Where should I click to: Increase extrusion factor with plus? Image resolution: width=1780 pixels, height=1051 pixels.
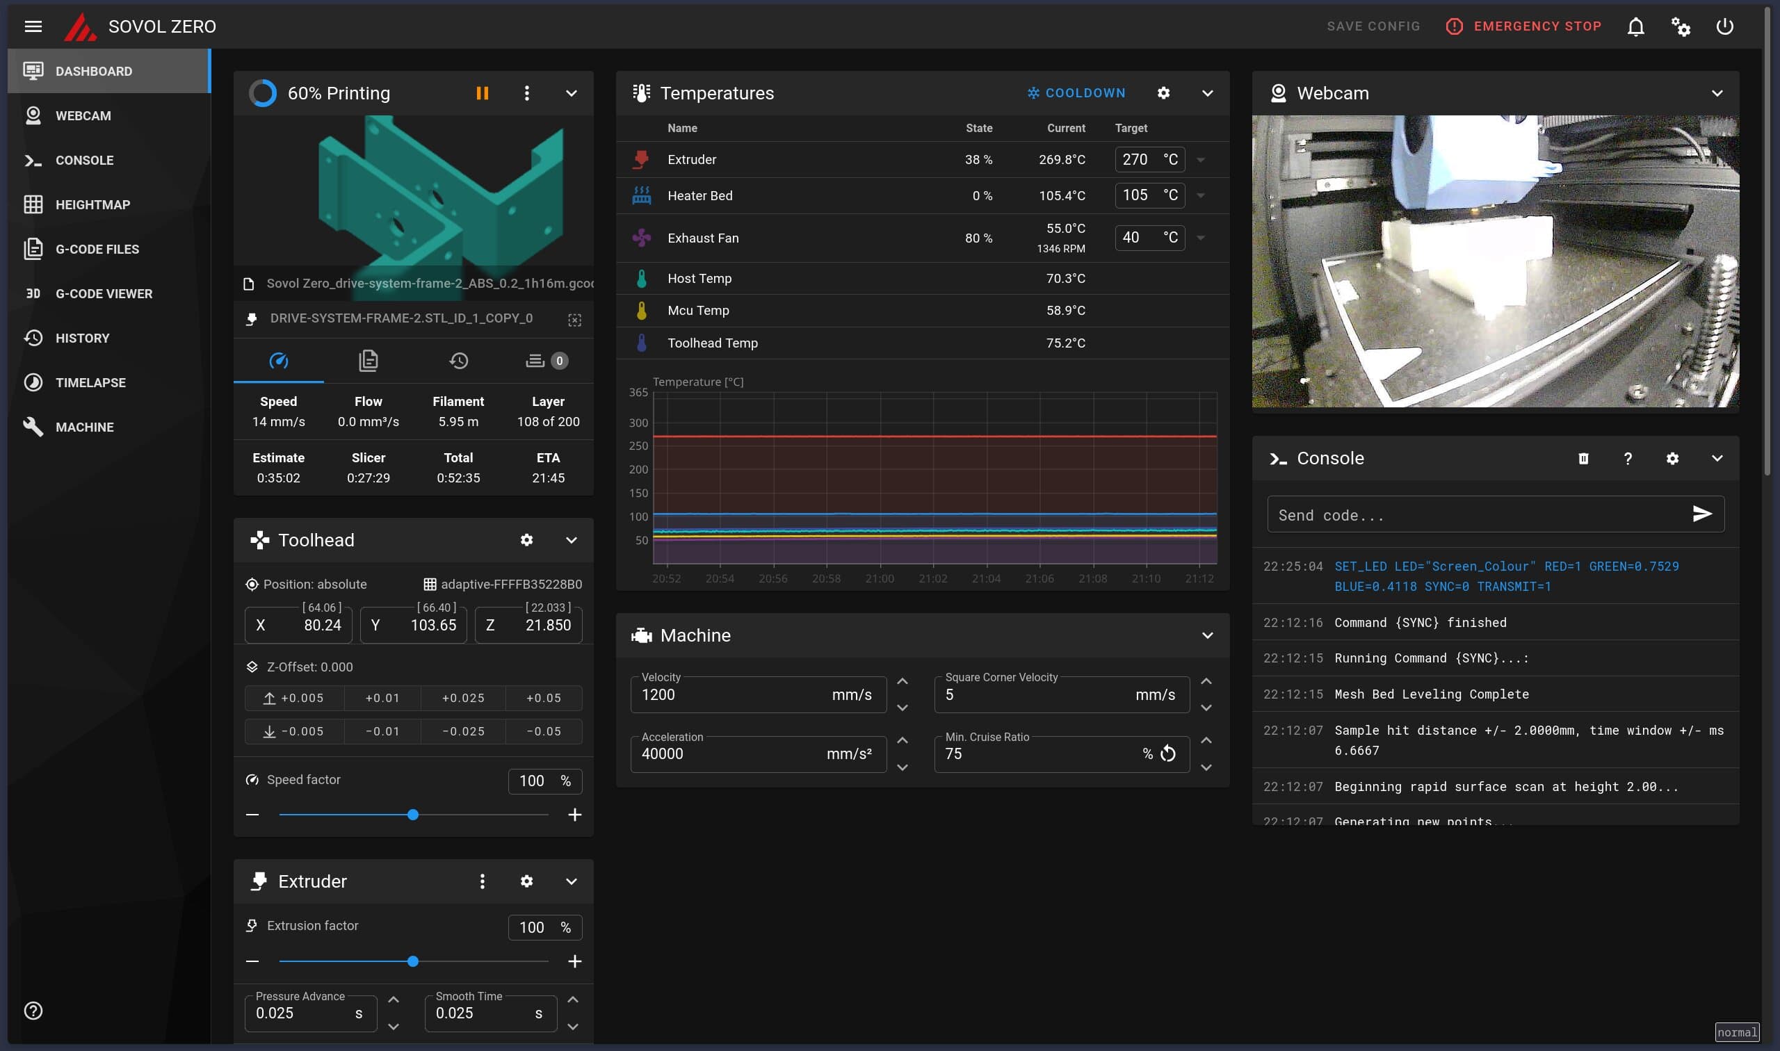point(574,961)
